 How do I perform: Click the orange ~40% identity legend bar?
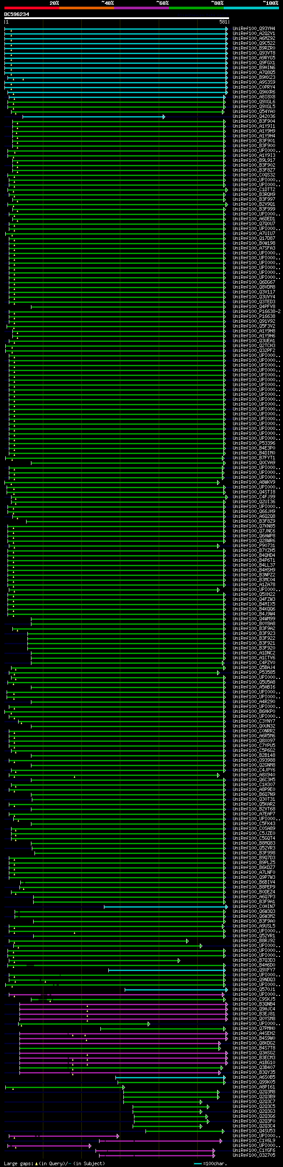tap(86, 8)
